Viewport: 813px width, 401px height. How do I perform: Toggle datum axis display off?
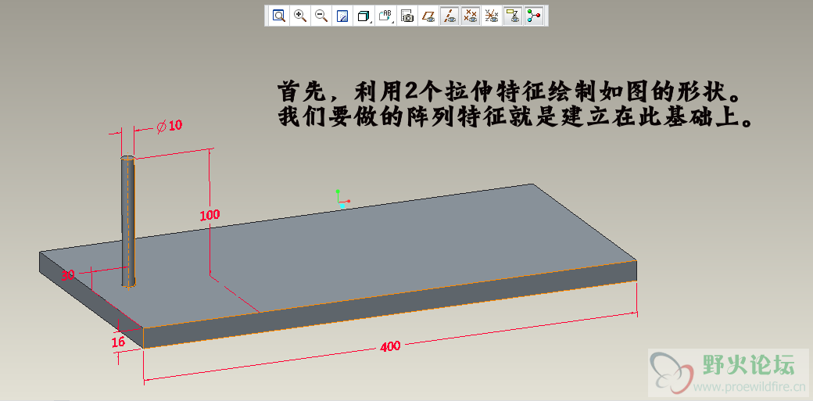click(449, 16)
